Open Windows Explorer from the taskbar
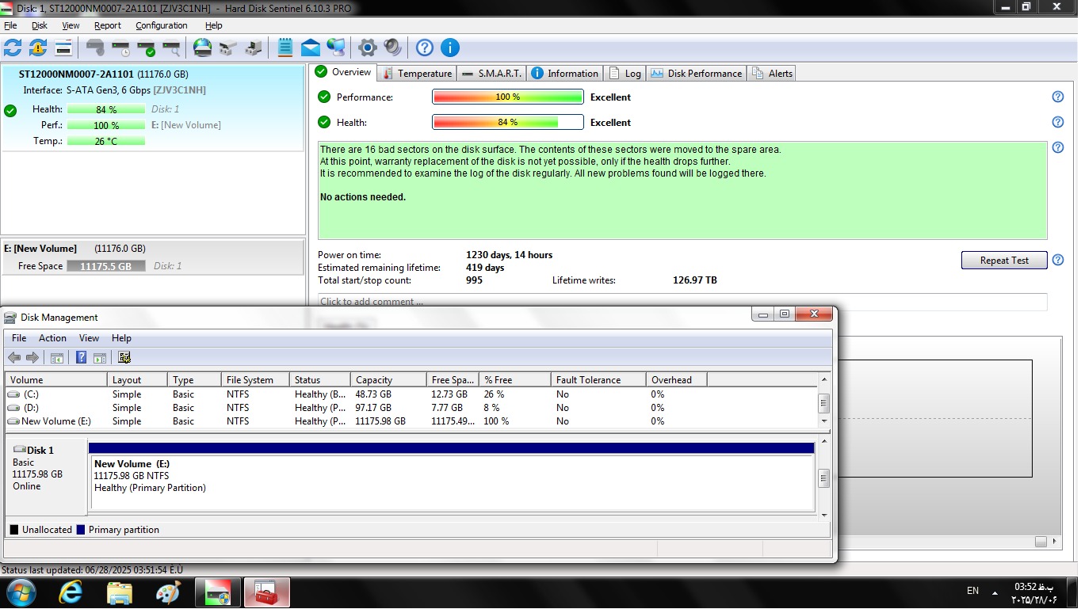 (120, 592)
